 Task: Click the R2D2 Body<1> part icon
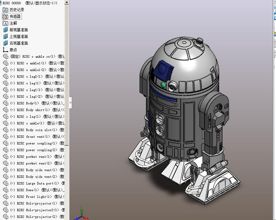[x=5, y=103]
